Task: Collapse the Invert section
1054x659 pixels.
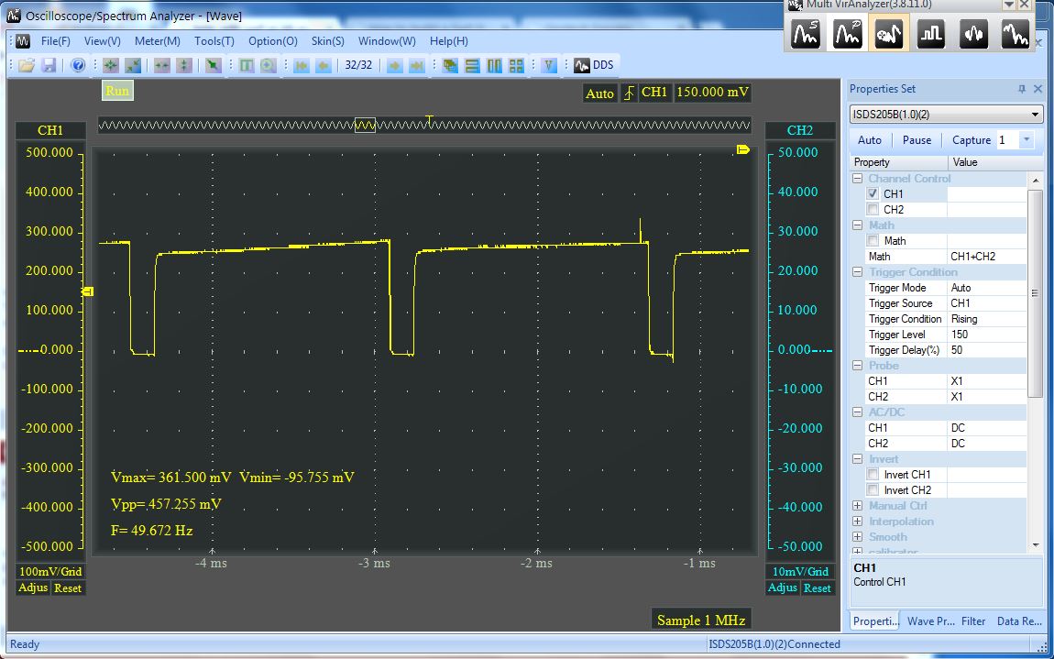Action: [x=857, y=458]
